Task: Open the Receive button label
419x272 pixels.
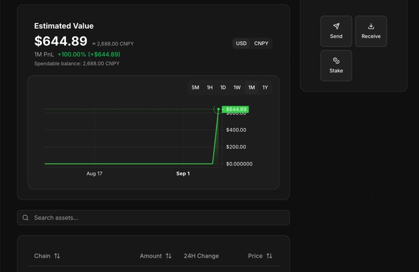Action: [371, 36]
